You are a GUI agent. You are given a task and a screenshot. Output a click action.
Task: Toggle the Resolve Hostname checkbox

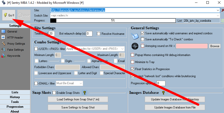(x=98, y=34)
